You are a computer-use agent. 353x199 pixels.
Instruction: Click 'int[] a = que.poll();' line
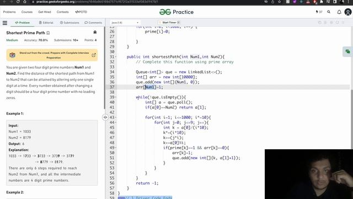(169, 102)
